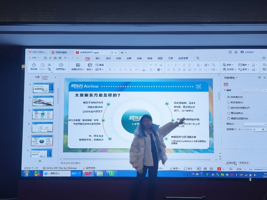Click the Italic formatting icon

point(115,70)
